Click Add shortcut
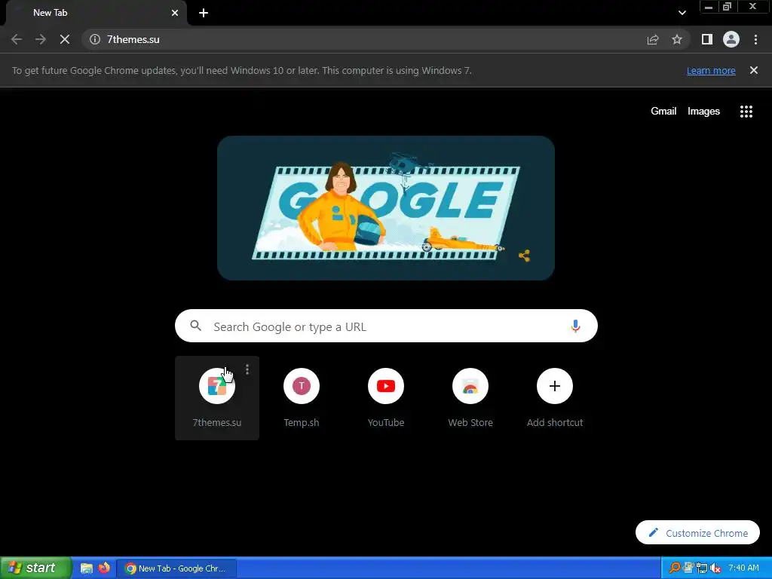 555,398
